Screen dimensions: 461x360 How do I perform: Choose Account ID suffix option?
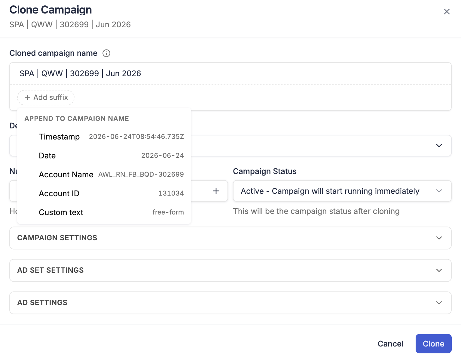tap(104, 193)
